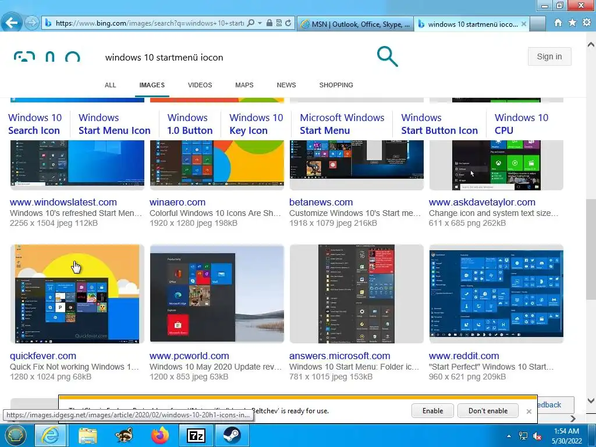Open 7-Zip from the taskbar

197,435
